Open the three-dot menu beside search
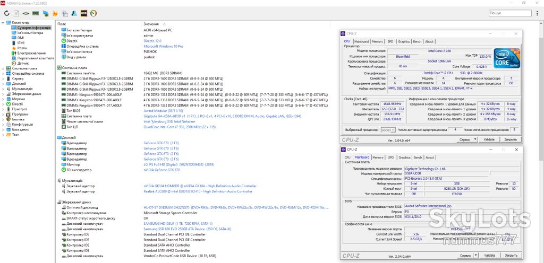The width and height of the screenshot is (544, 263). [x=537, y=13]
